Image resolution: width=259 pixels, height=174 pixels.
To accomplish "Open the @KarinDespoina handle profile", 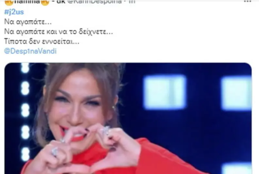I will (x=94, y=2).
